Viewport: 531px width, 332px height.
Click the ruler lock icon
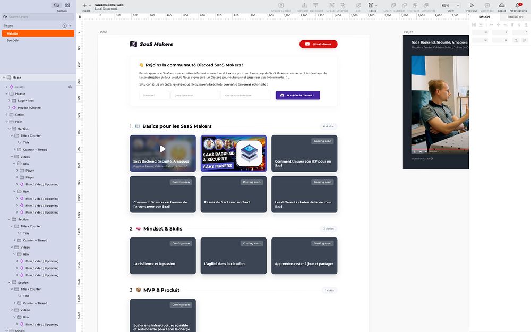pyautogui.click(x=80, y=16)
